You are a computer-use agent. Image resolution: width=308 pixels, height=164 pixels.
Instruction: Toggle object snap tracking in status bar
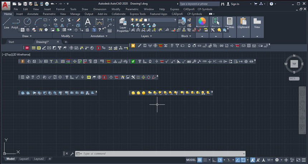tap(238, 160)
